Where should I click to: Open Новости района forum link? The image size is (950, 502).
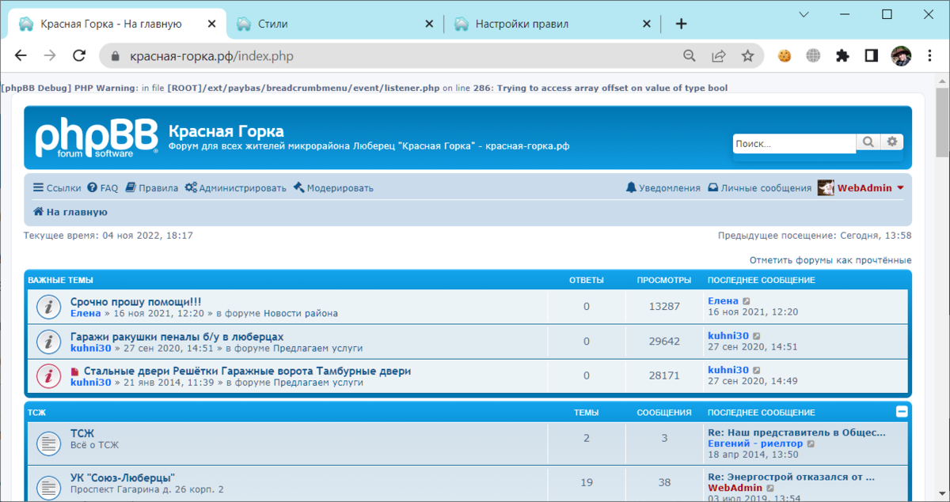coord(301,313)
